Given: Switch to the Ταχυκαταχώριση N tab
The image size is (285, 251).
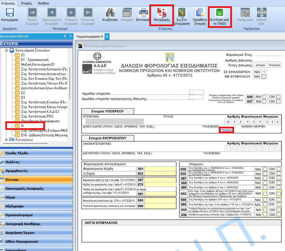Looking at the screenshot, I should (90, 37).
